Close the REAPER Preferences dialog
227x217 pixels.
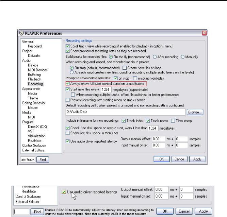(204, 33)
